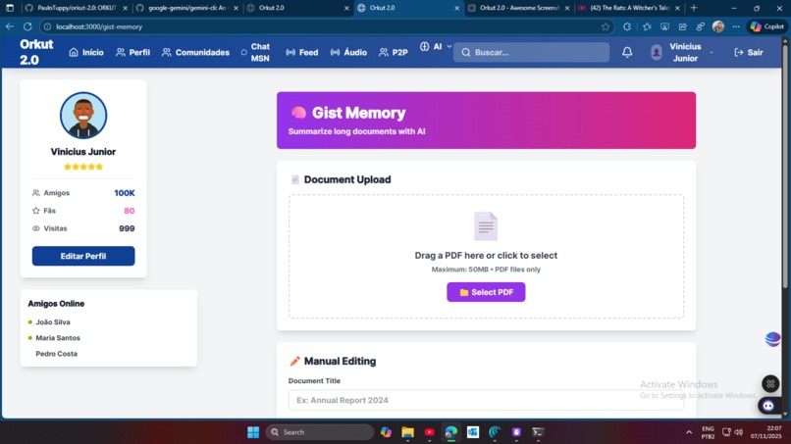Expand the Vinicius Junior user menu
This screenshot has width=791, height=444.
pos(682,52)
